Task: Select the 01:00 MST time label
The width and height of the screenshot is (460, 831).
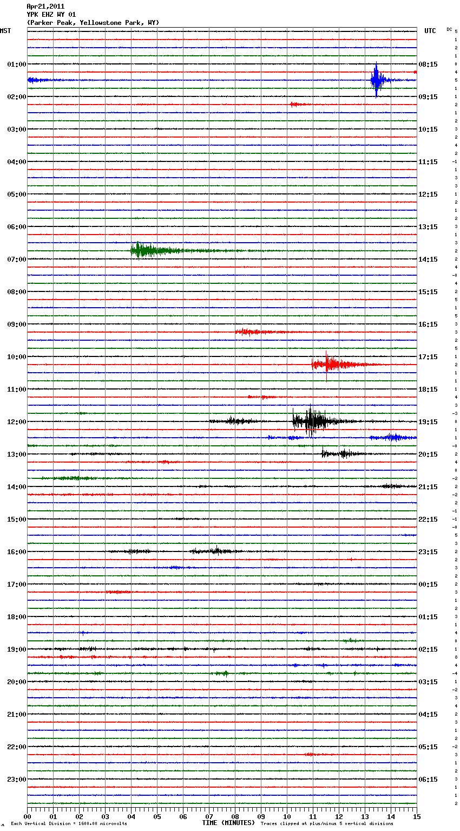Action: click(x=17, y=64)
